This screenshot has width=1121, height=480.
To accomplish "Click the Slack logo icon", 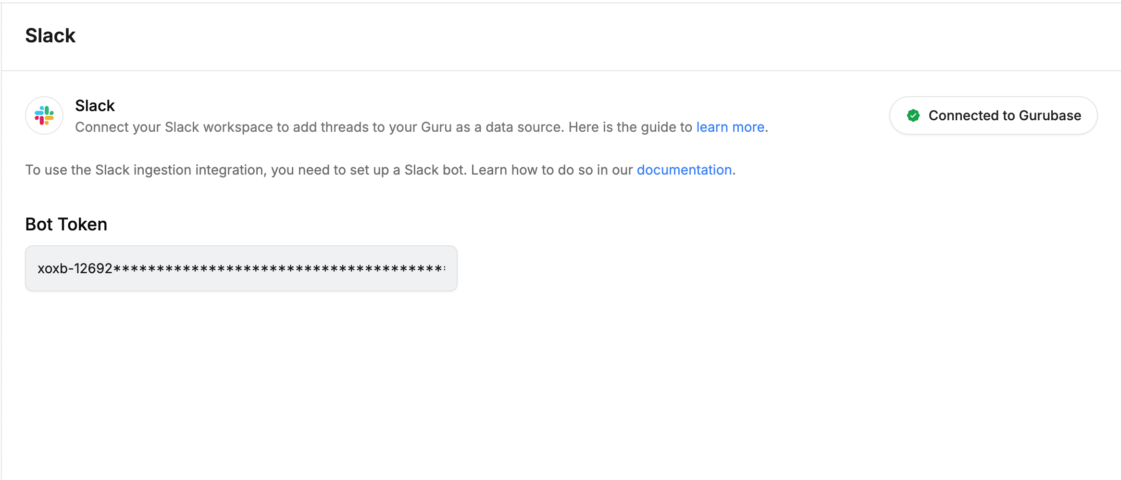I will pos(44,115).
